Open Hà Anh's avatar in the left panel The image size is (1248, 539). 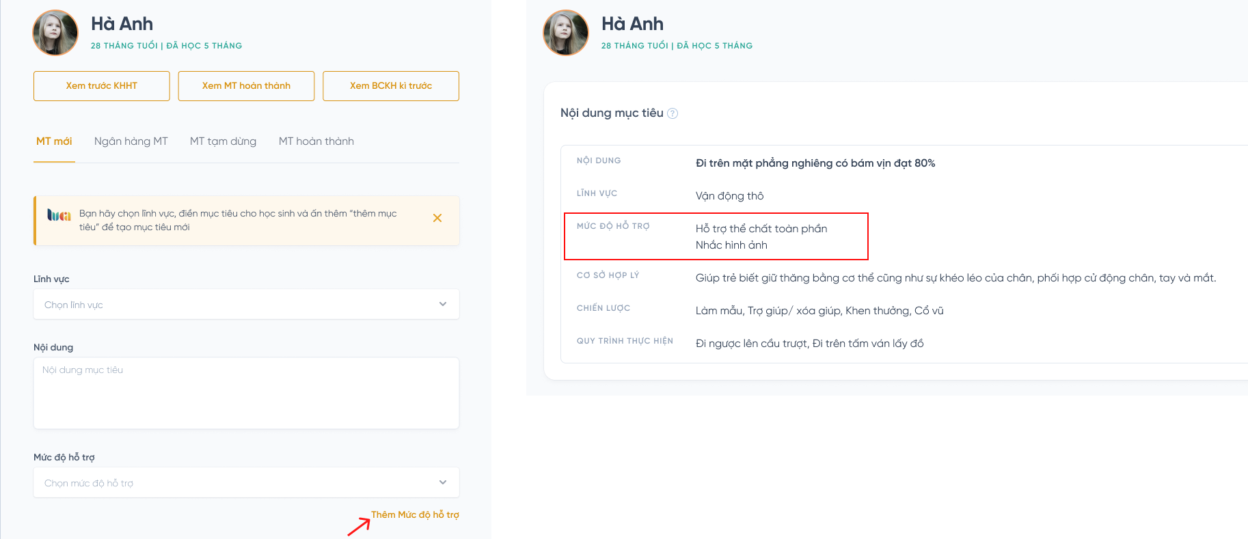click(x=55, y=33)
